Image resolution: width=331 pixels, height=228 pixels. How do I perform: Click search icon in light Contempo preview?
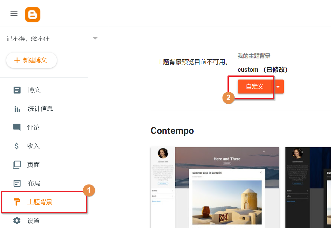[264, 152]
